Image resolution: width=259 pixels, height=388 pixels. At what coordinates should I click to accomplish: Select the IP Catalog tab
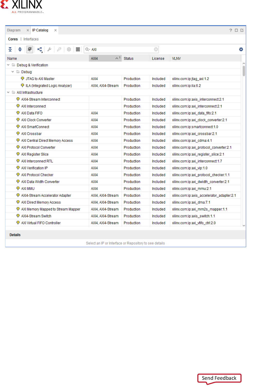point(40,30)
